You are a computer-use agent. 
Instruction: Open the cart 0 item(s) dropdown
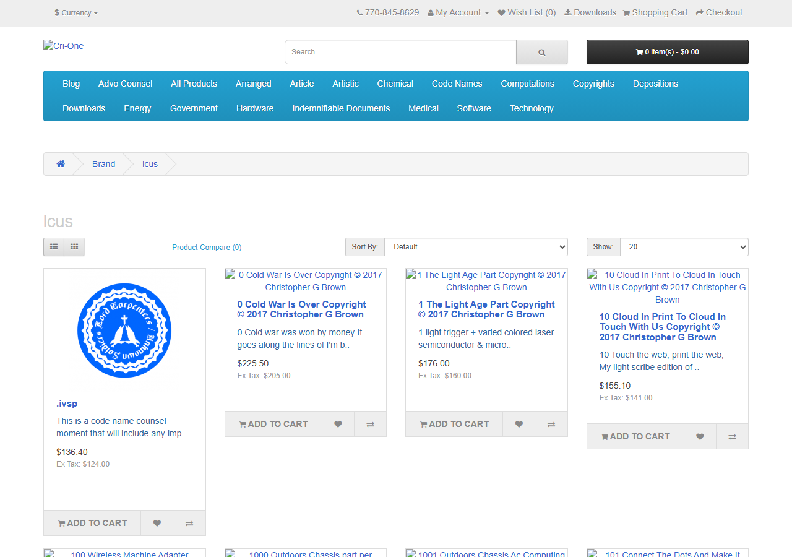click(x=668, y=52)
